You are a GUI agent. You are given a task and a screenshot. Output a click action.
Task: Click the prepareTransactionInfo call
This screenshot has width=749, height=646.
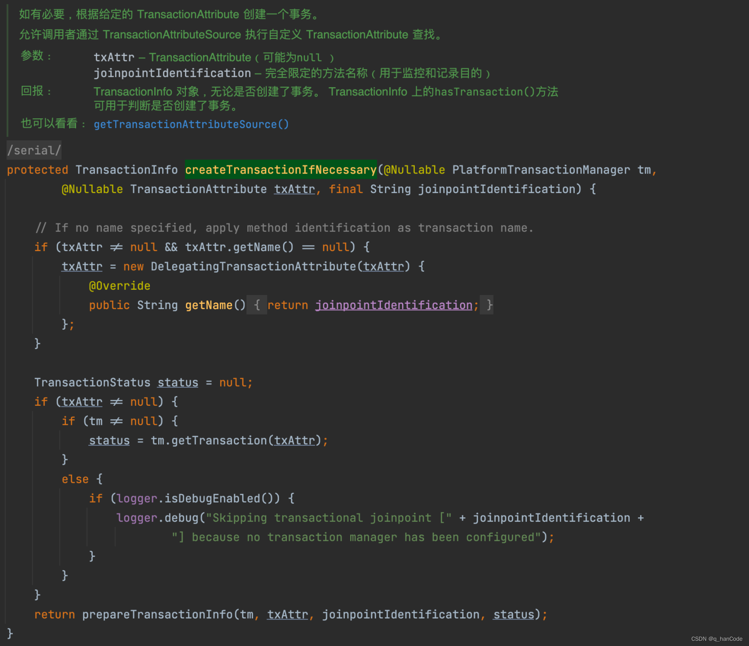(x=157, y=614)
